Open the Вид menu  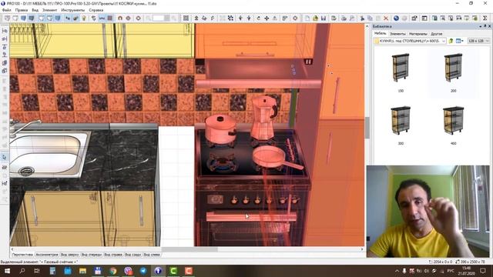[35, 10]
